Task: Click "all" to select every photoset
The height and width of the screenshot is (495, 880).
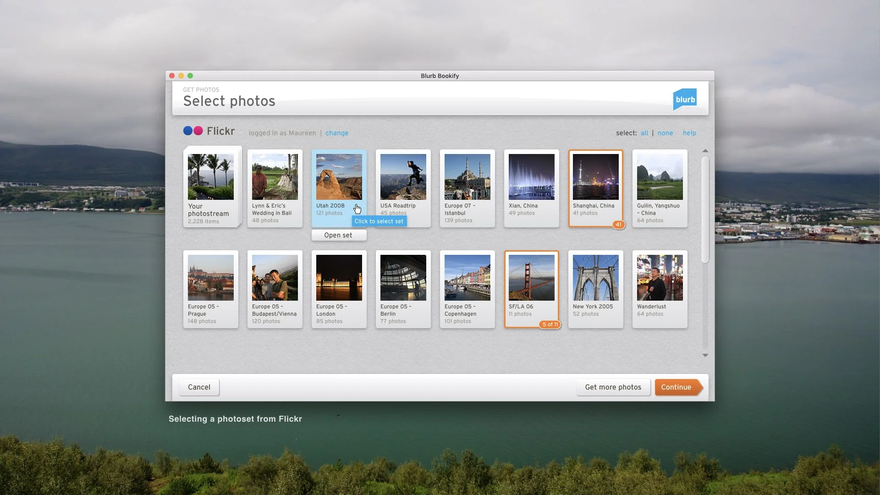Action: [x=644, y=133]
